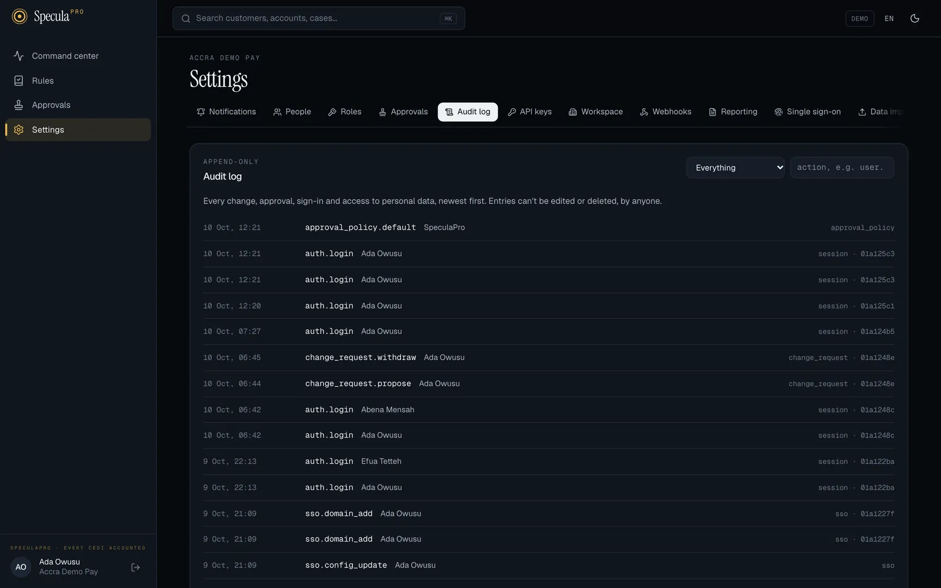The width and height of the screenshot is (941, 588).
Task: Select the Audit log tab
Action: point(468,112)
